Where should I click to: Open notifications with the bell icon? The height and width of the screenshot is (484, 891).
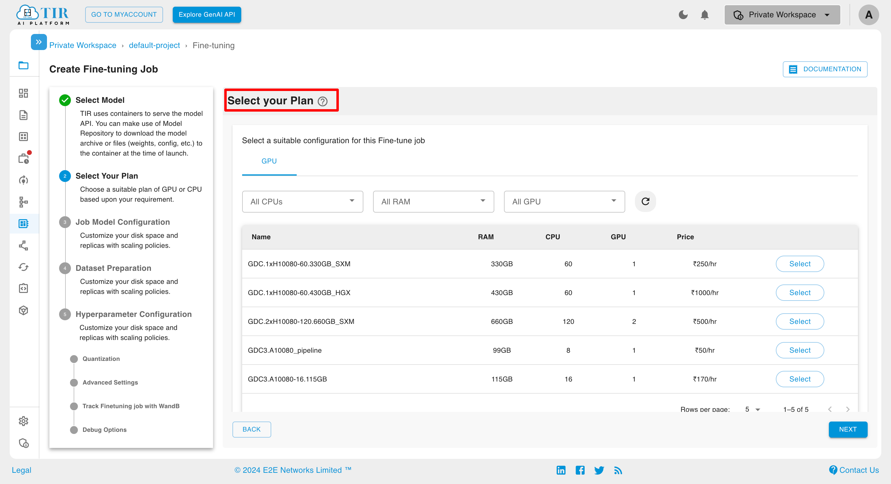705,15
